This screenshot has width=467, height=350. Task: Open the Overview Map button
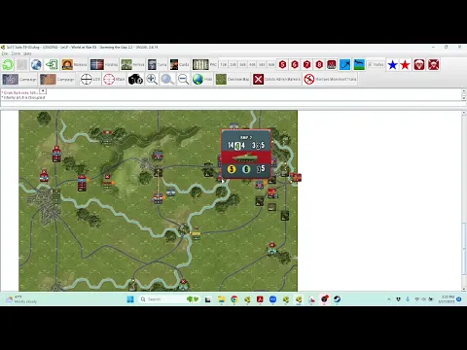233,79
